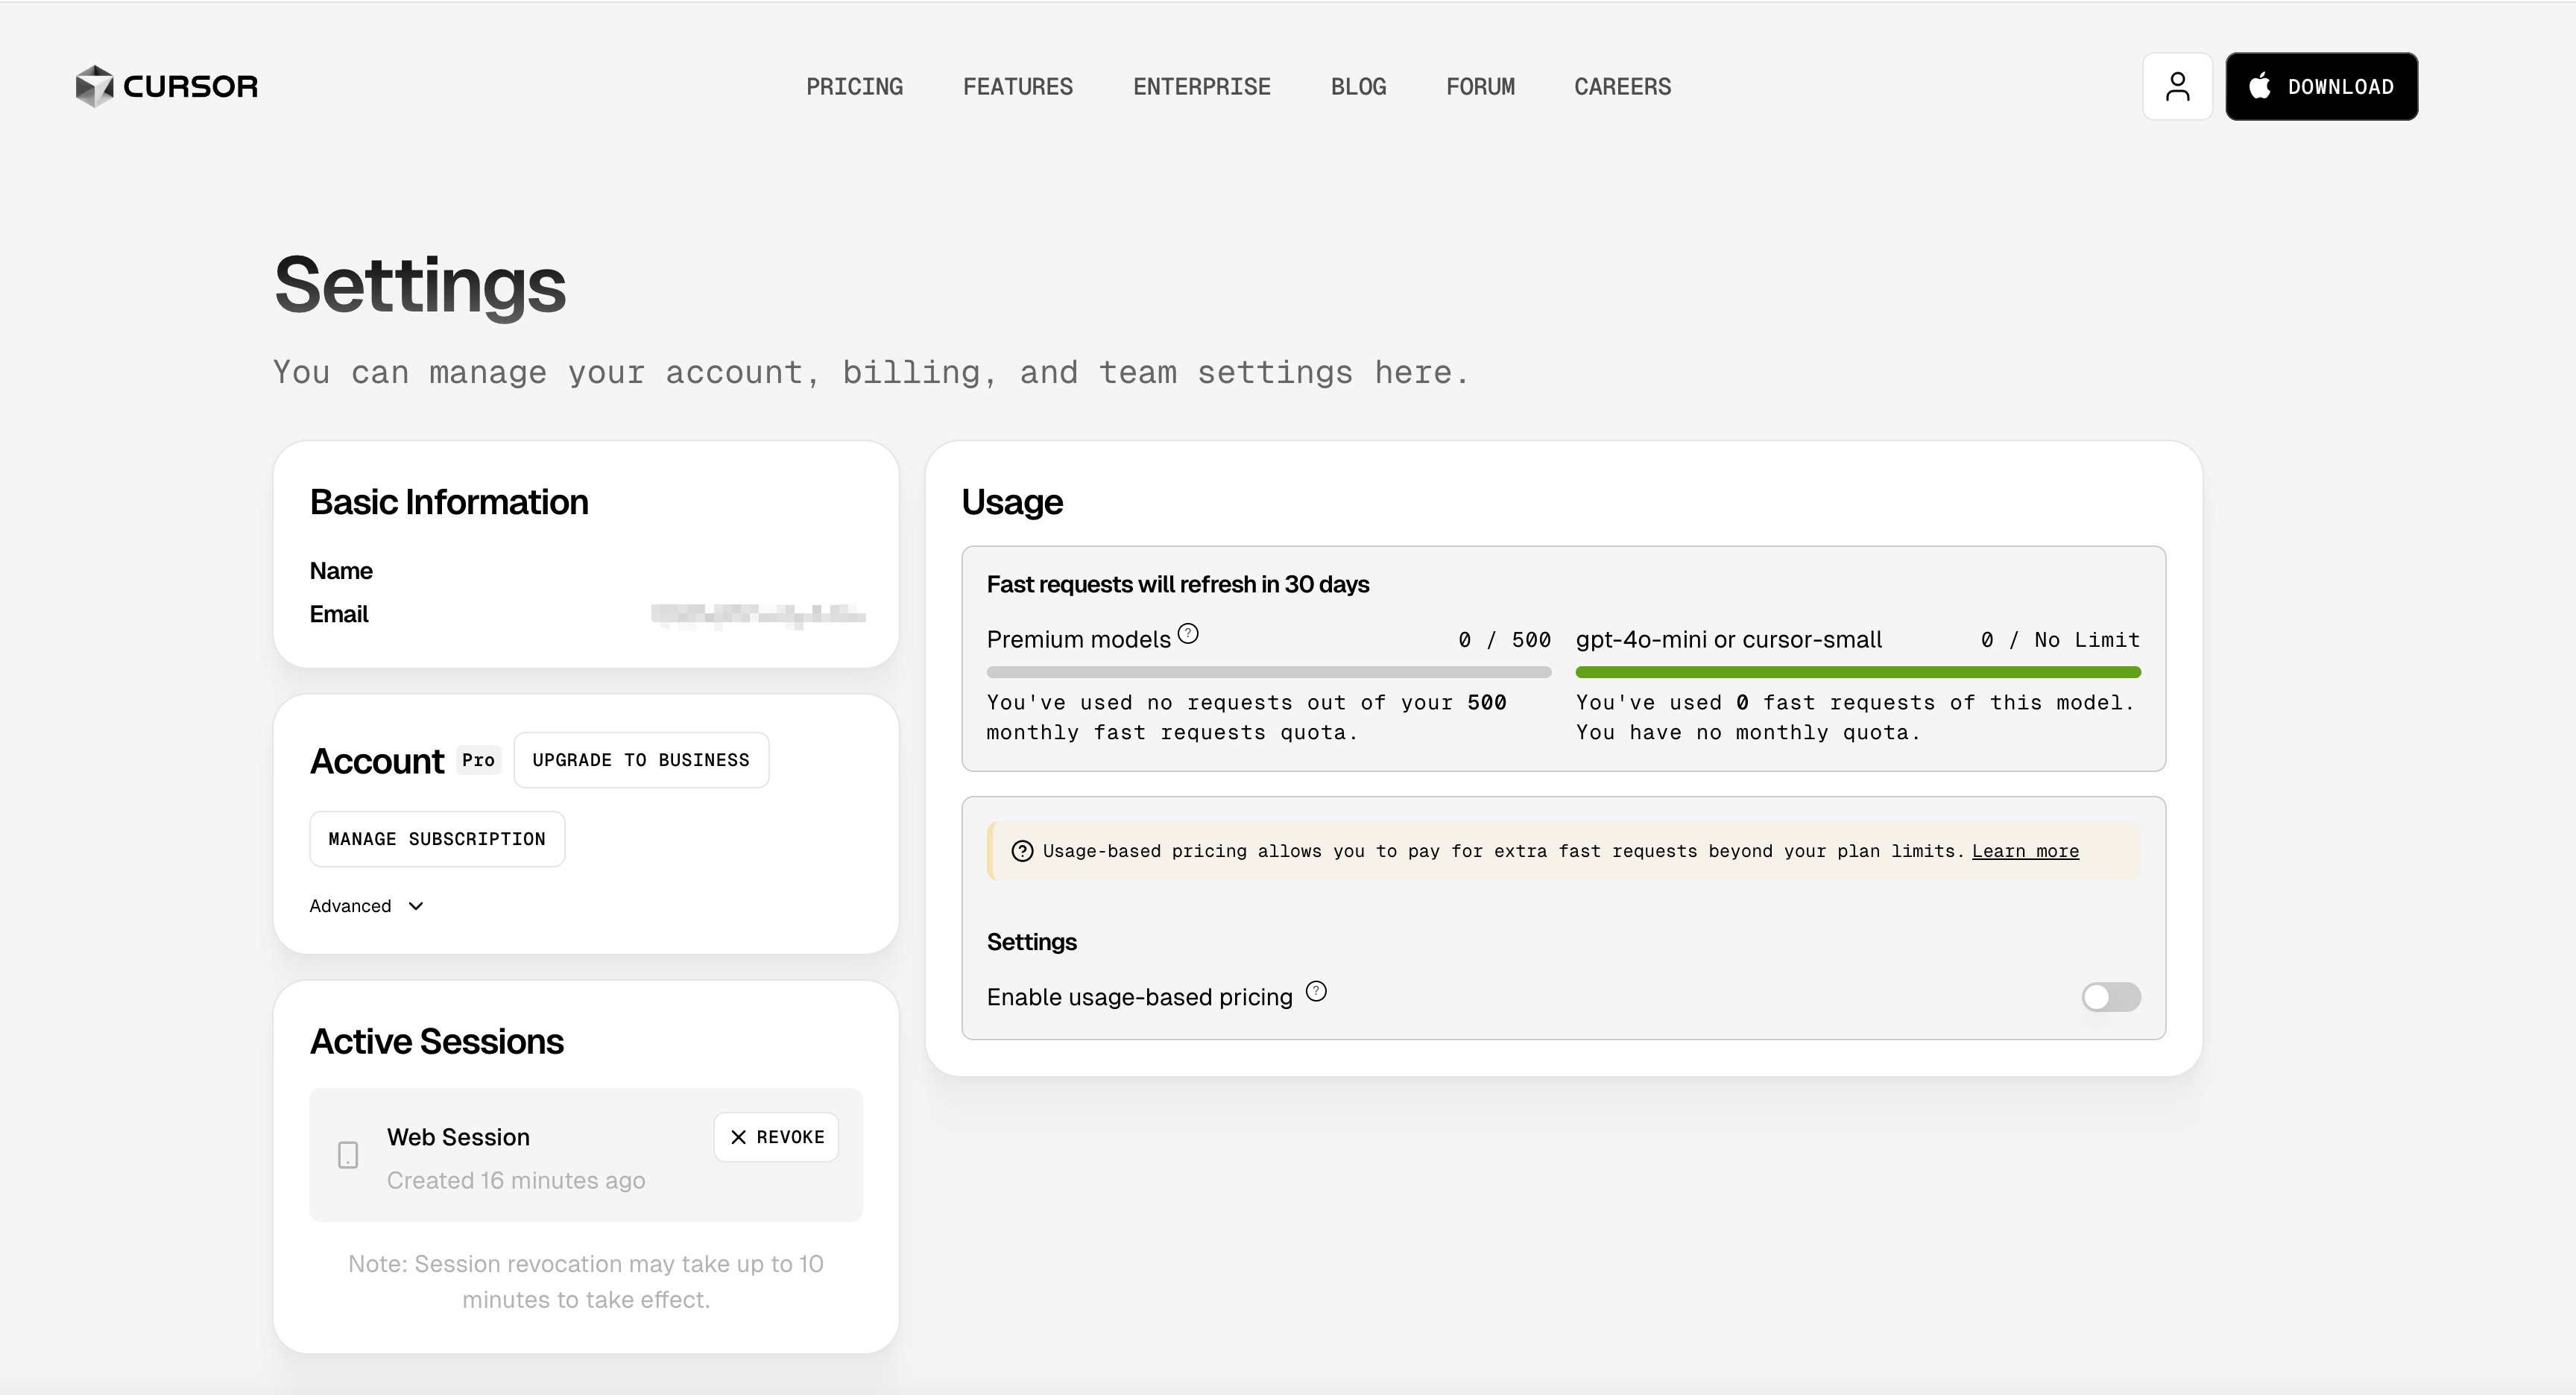This screenshot has width=2576, height=1395.
Task: Expand the Advanced account section
Action: tap(351, 906)
